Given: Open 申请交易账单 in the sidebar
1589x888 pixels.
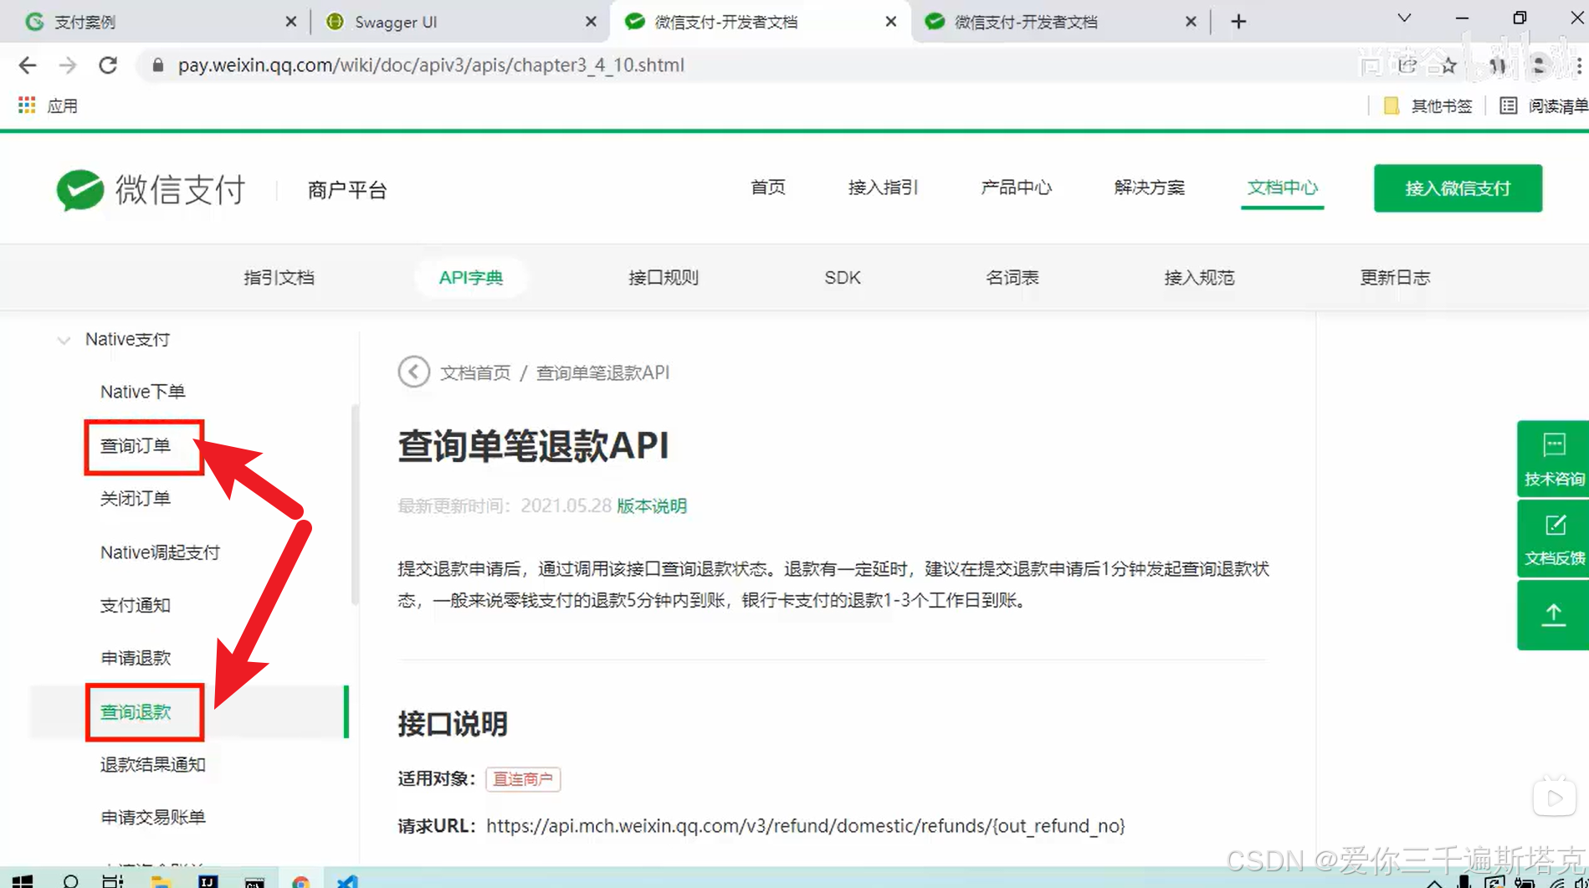Looking at the screenshot, I should [152, 818].
